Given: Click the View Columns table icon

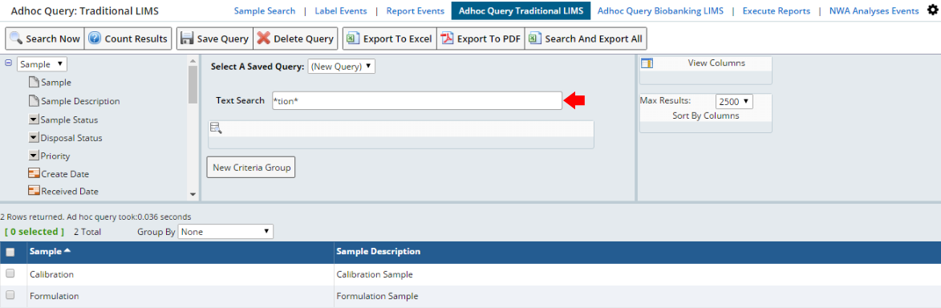Looking at the screenshot, I should click(x=647, y=63).
